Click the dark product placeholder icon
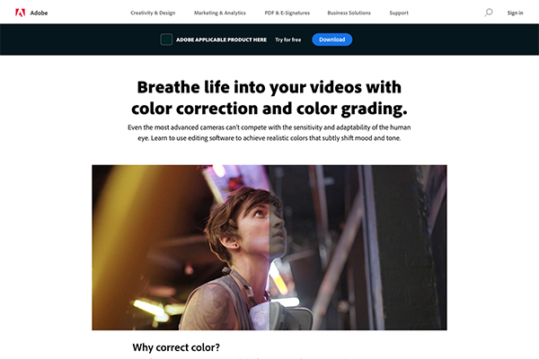539x359 pixels. [166, 39]
